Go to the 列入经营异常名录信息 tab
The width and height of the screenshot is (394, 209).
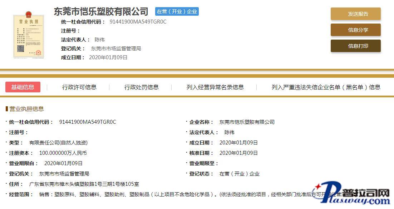(215, 87)
